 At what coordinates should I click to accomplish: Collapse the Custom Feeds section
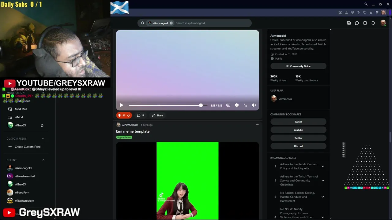click(43, 138)
